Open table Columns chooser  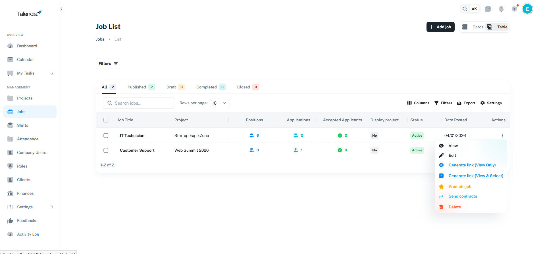(418, 103)
